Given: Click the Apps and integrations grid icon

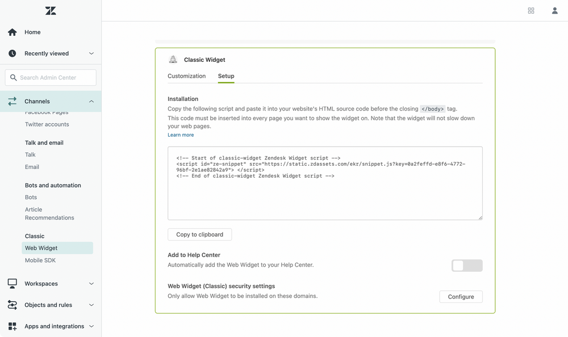Looking at the screenshot, I should coord(11,326).
